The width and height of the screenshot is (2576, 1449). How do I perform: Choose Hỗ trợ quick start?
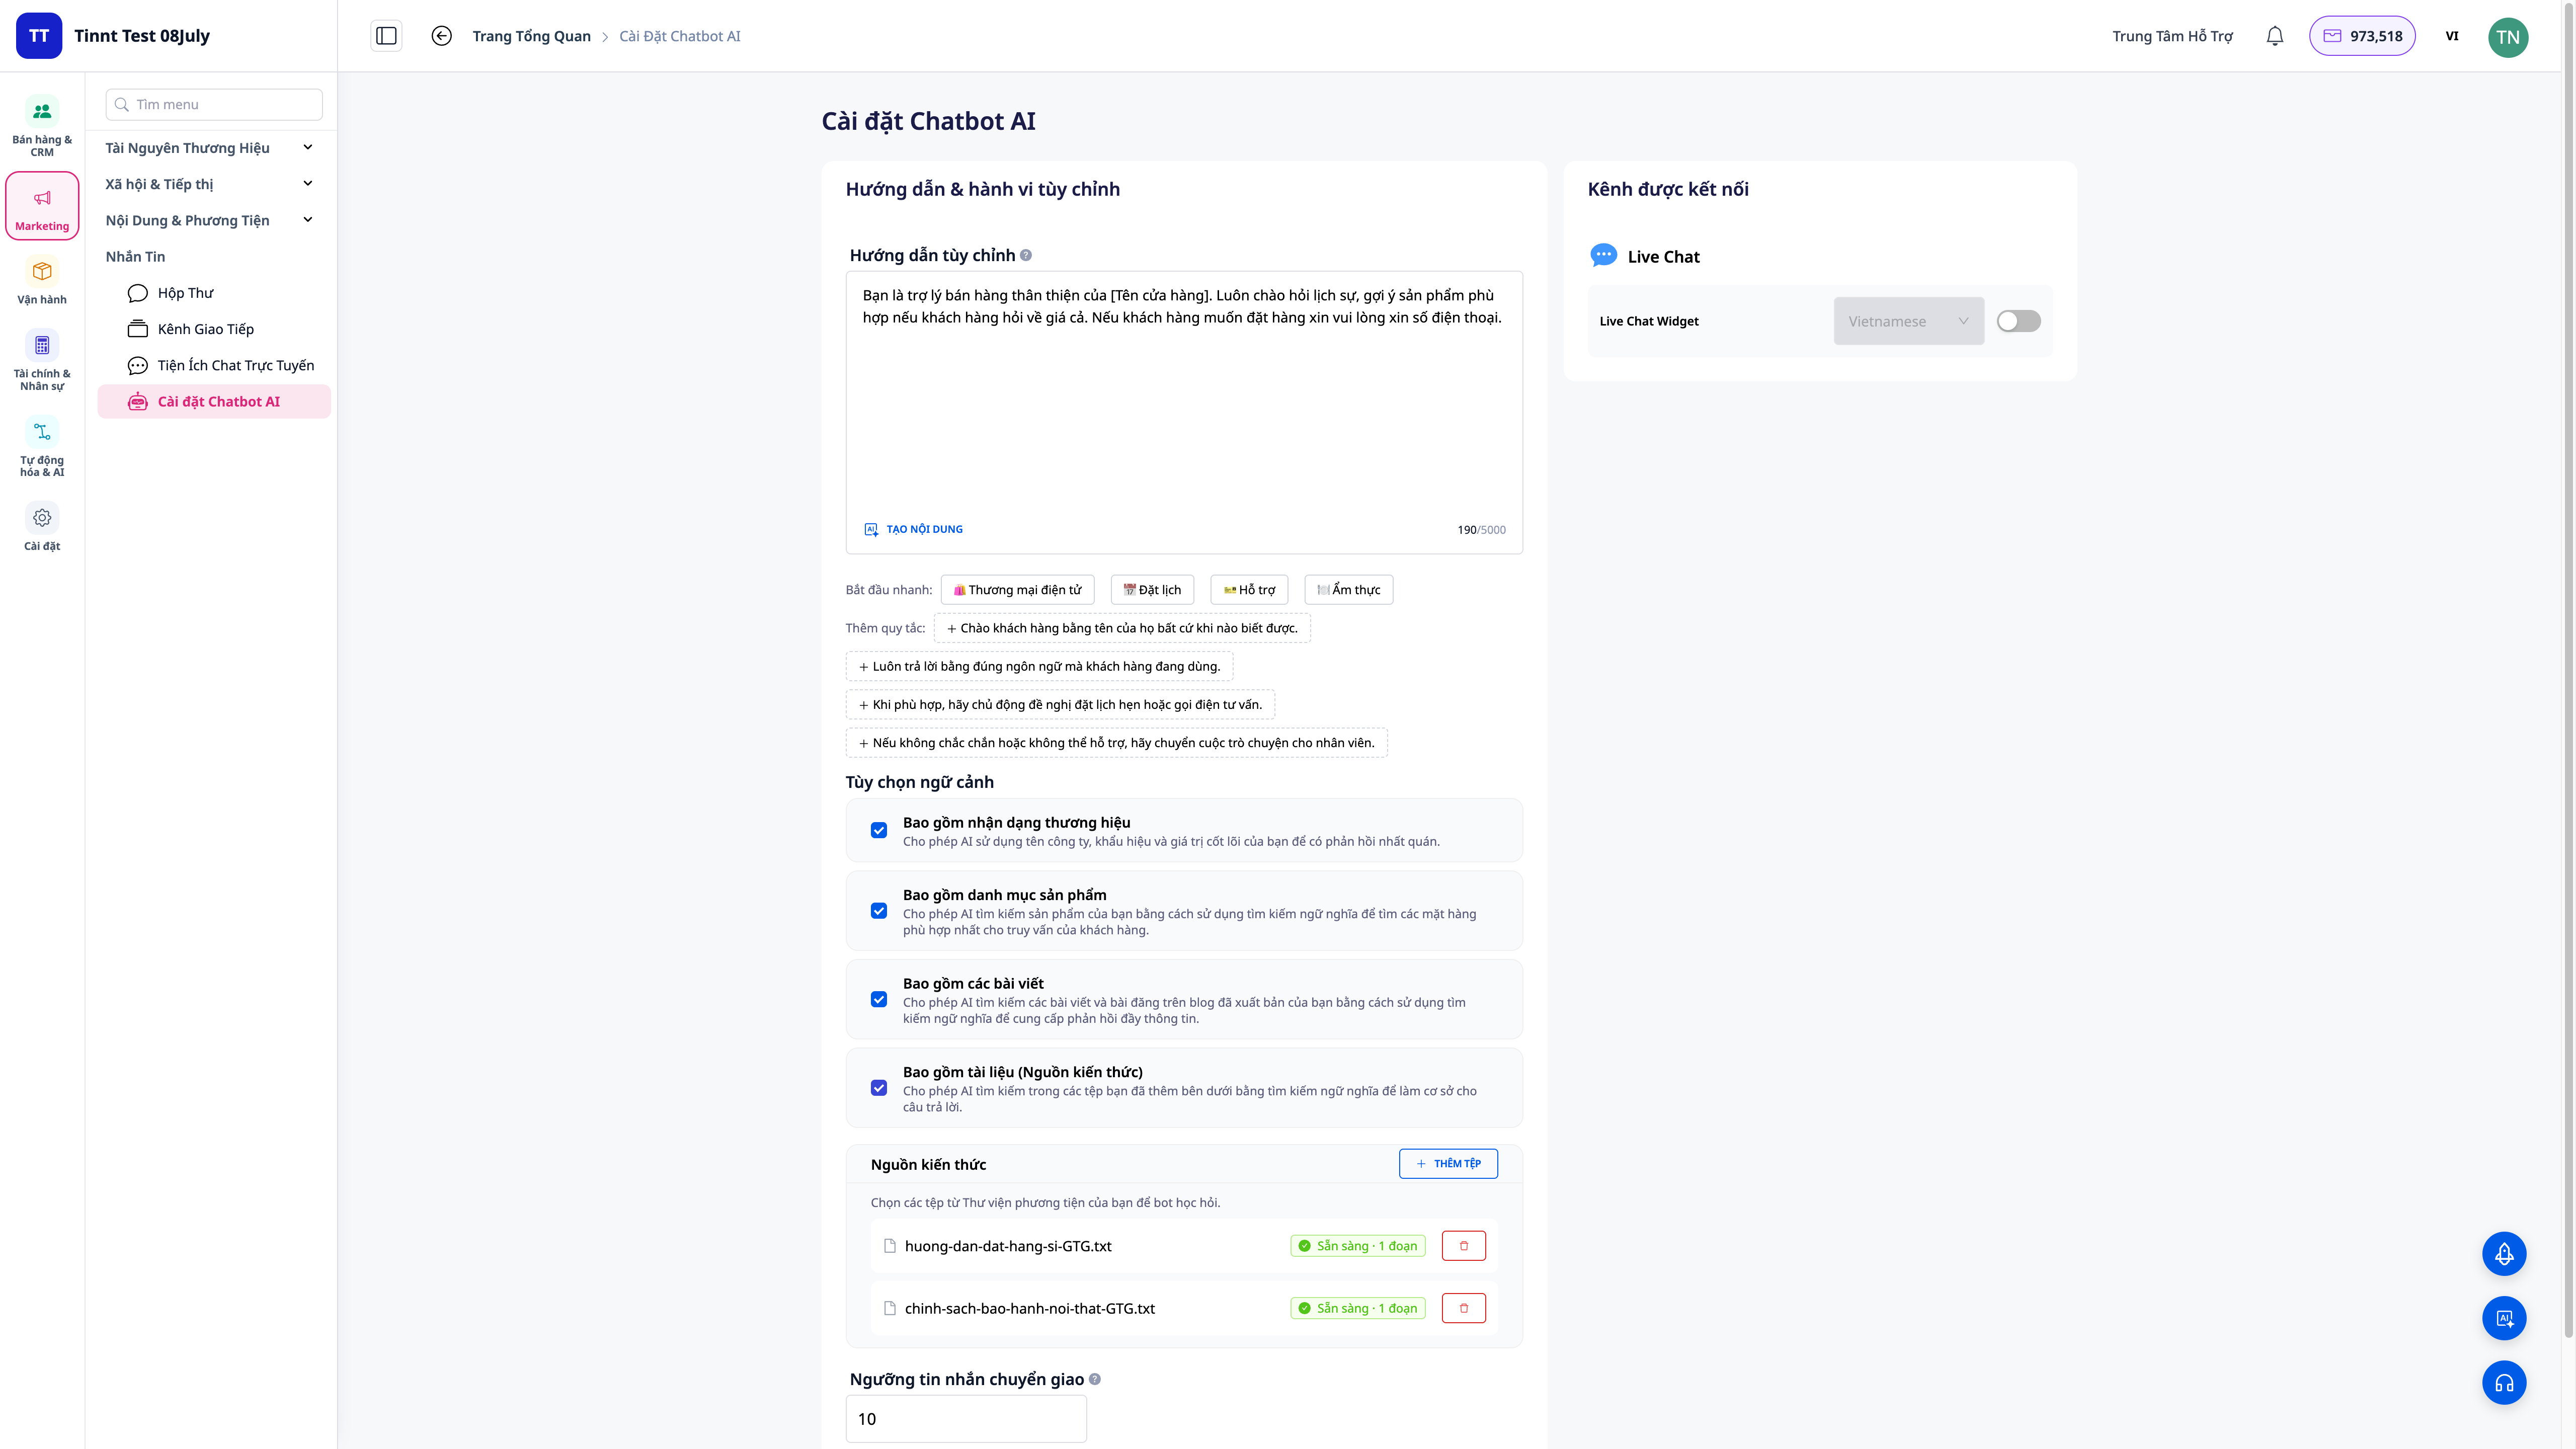(x=1249, y=590)
